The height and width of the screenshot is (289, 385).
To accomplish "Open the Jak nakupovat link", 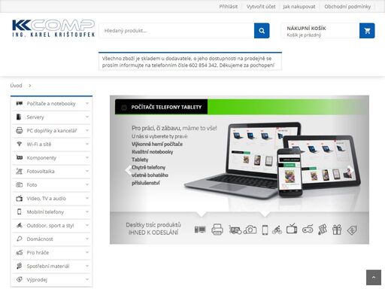I will [299, 7].
